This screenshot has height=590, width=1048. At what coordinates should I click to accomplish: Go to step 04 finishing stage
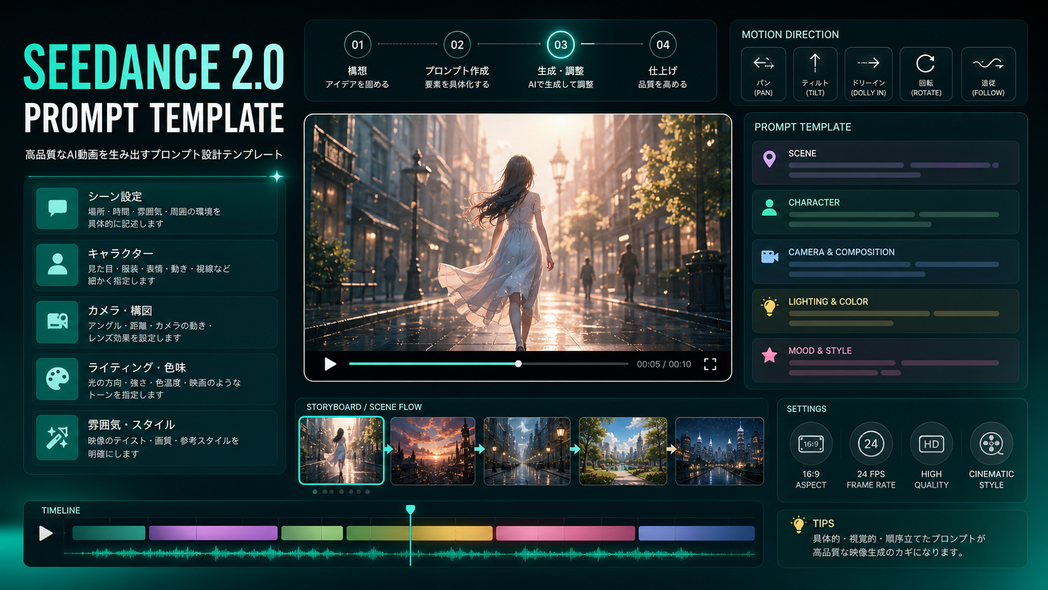pos(663,45)
